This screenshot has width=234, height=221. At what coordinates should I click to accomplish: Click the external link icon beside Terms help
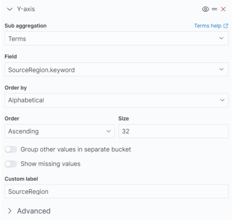point(225,26)
